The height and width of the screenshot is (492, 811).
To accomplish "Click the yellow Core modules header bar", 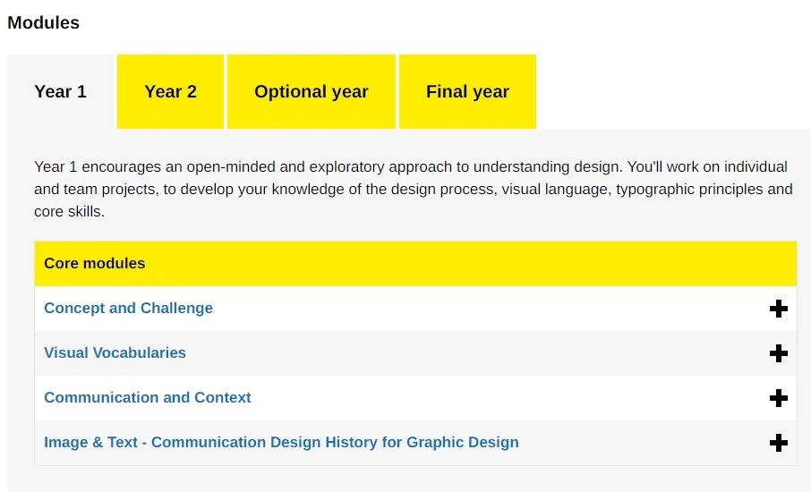I will (x=415, y=264).
